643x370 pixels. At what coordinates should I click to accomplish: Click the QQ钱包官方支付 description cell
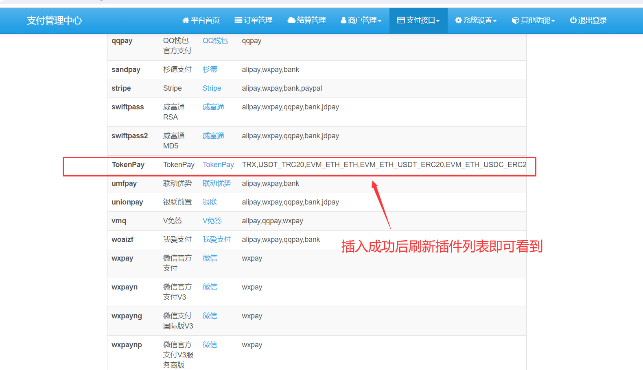177,46
